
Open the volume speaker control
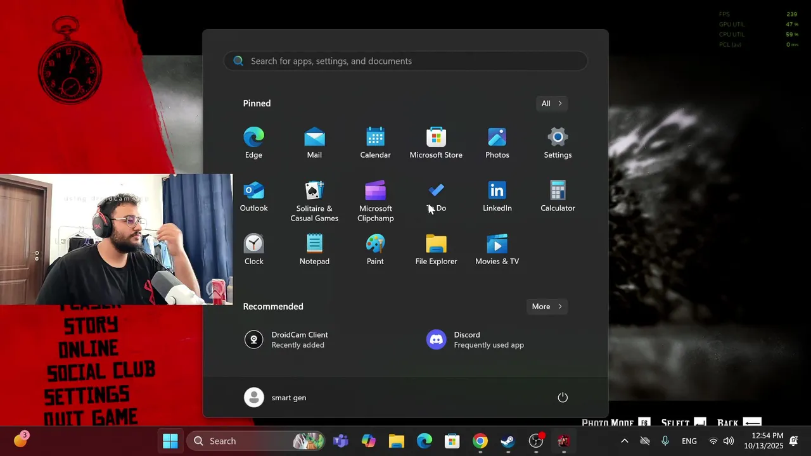click(x=729, y=441)
